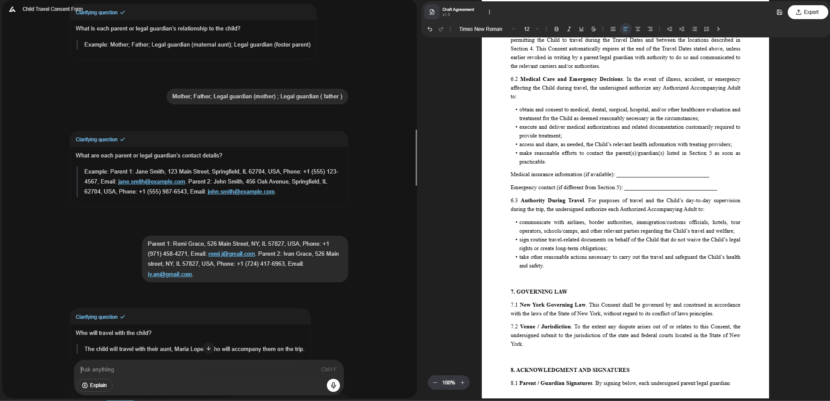Activate the microphone for voice input
830x401 pixels.
(333, 385)
